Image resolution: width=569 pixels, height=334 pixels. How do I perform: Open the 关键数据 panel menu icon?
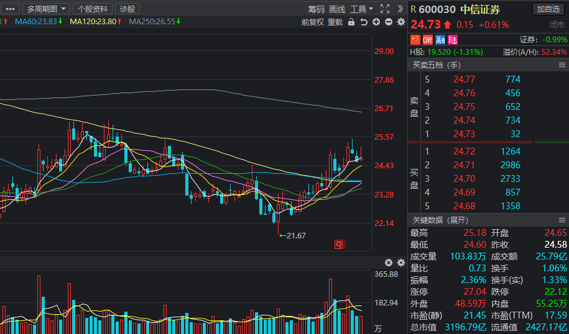(x=562, y=220)
